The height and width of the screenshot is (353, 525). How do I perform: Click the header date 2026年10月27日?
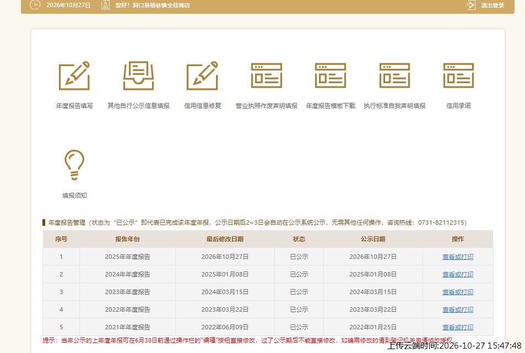click(68, 6)
